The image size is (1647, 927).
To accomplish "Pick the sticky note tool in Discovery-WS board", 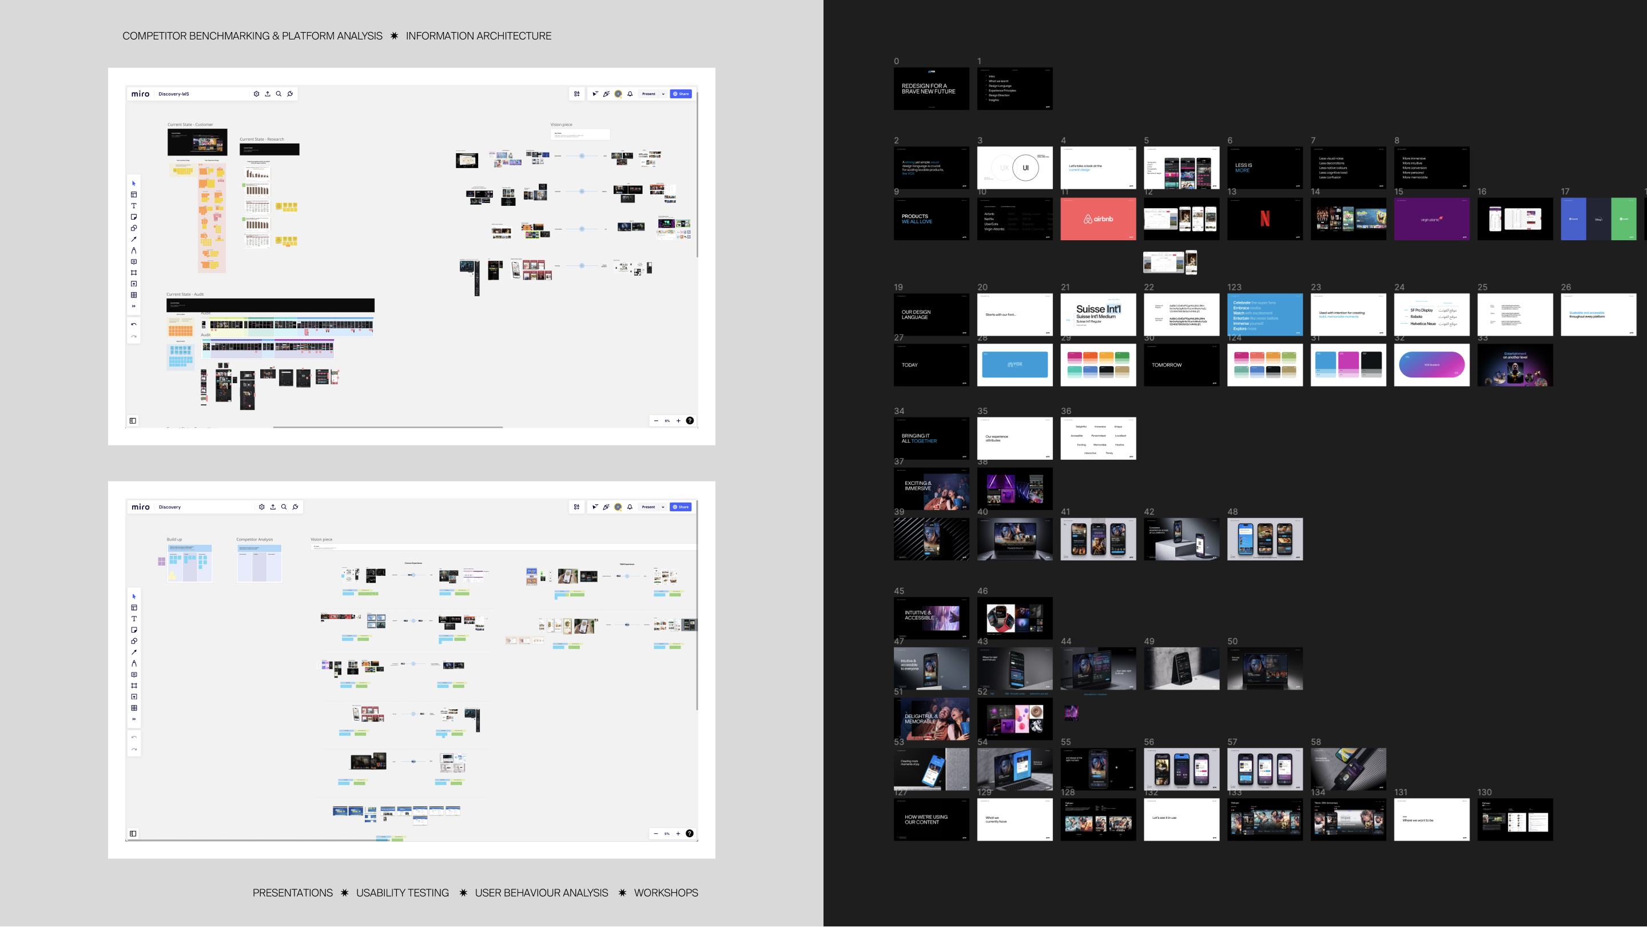I will 134,217.
